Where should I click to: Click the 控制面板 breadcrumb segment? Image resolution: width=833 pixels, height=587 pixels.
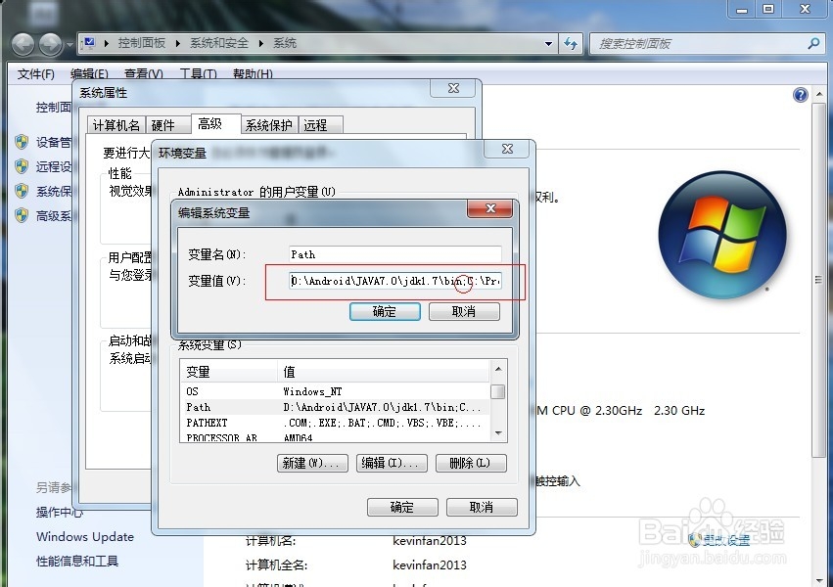click(x=141, y=43)
